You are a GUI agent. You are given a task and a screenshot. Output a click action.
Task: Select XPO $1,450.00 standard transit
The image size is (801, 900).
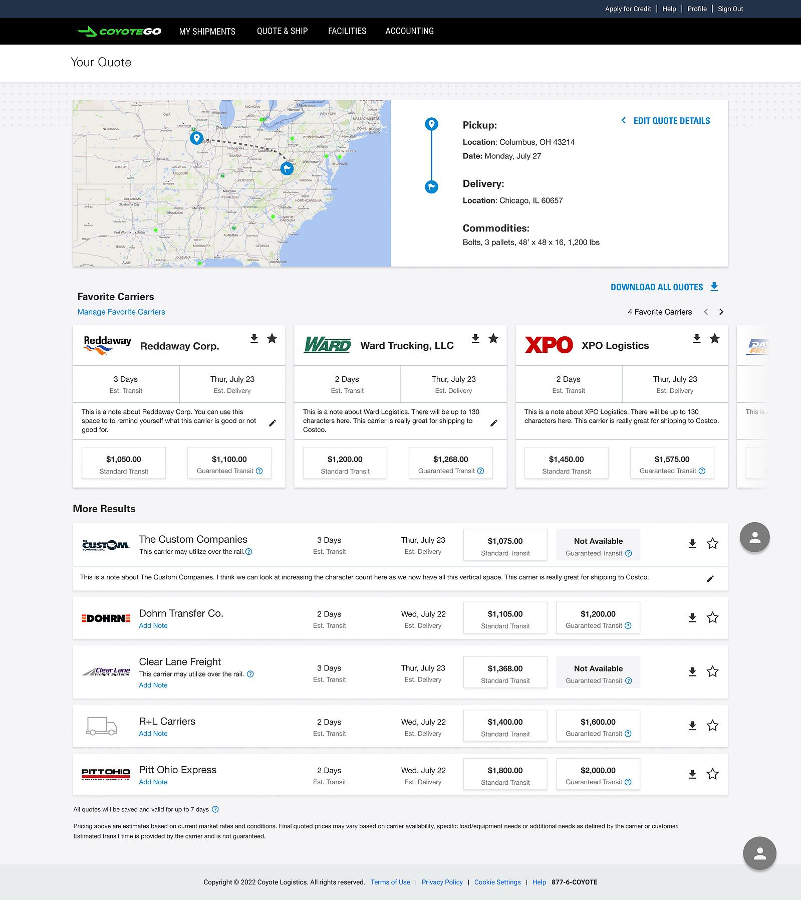pos(567,463)
